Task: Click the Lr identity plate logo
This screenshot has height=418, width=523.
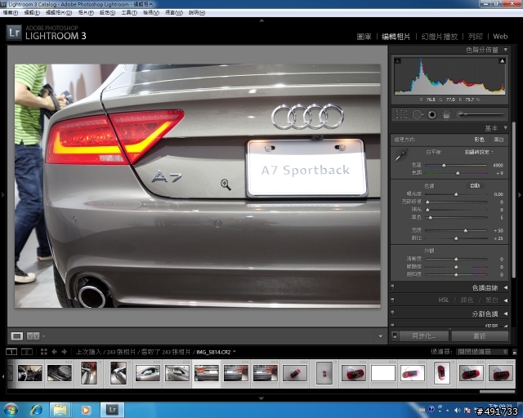Action: 14,33
